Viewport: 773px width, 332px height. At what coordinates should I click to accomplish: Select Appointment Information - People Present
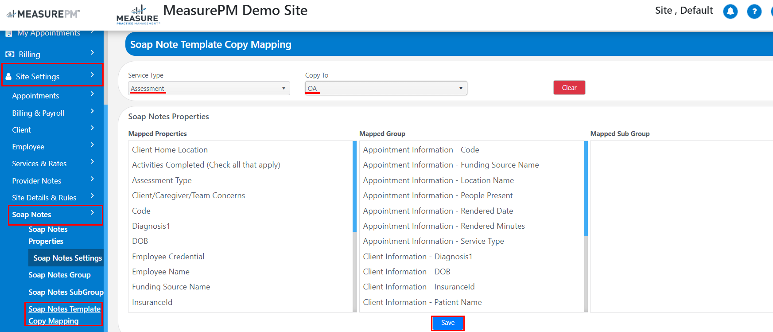438,195
